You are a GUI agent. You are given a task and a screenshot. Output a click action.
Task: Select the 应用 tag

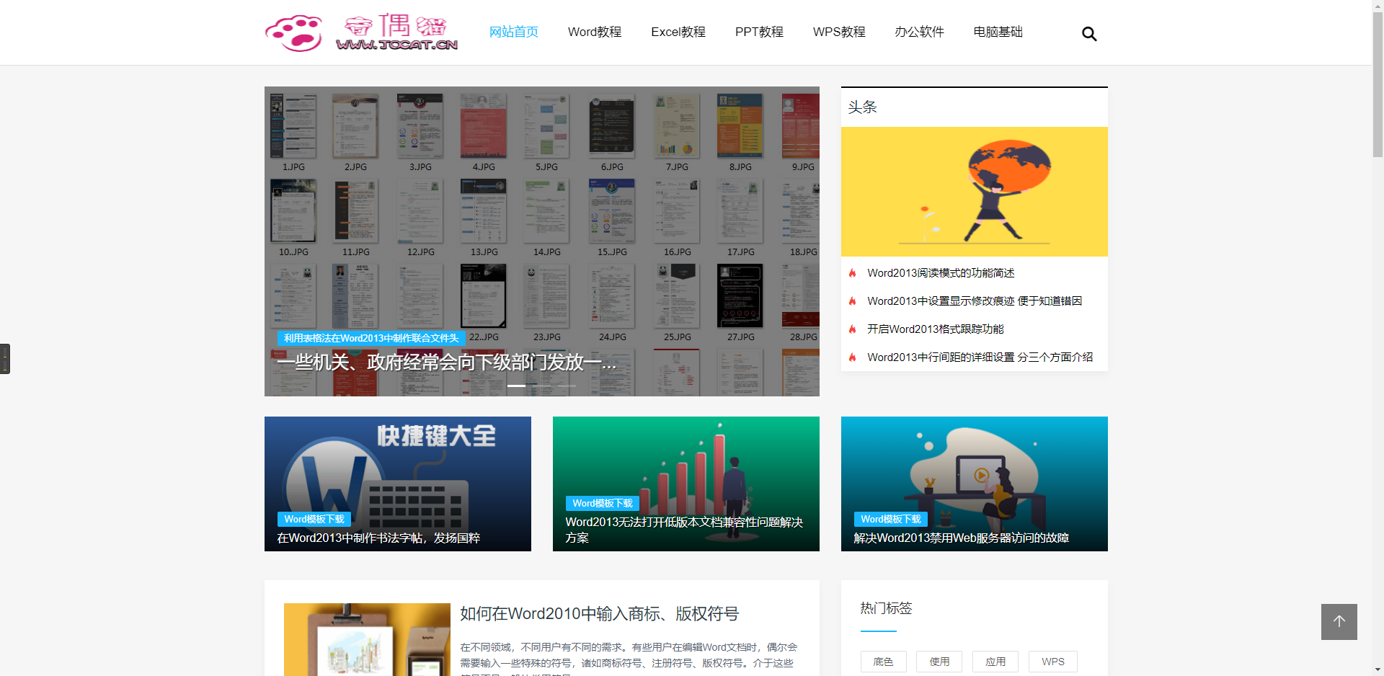tap(995, 662)
